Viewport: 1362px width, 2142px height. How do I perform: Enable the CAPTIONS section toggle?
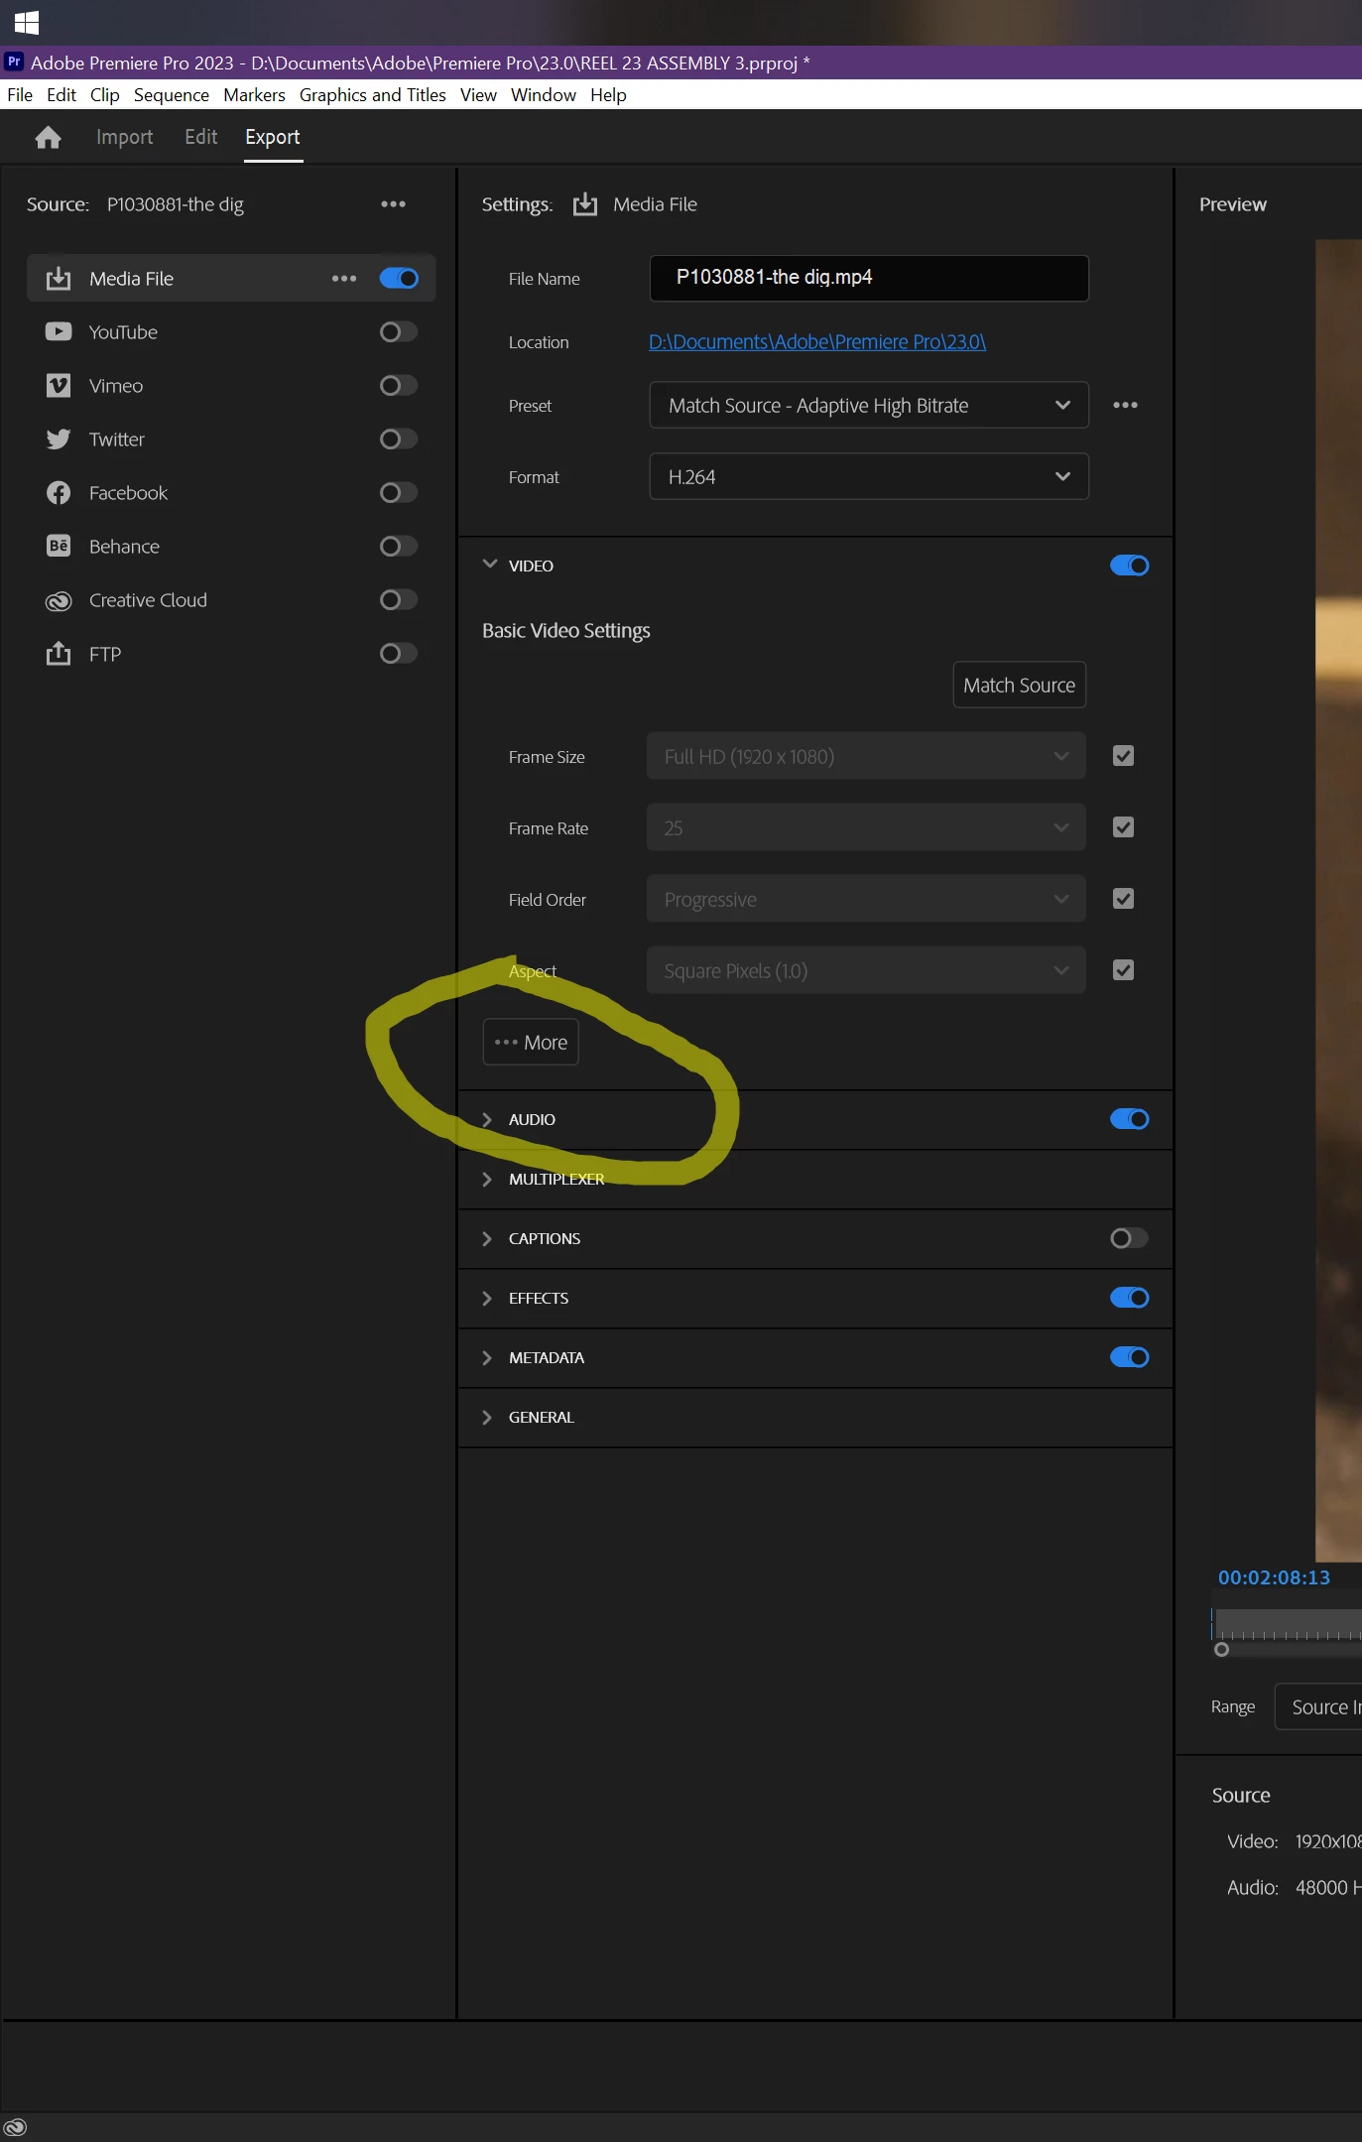click(x=1129, y=1238)
